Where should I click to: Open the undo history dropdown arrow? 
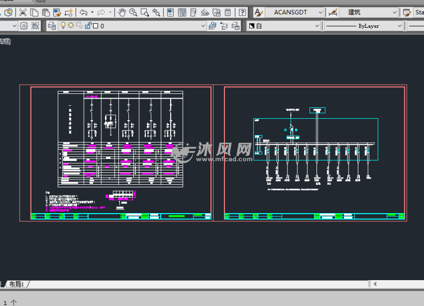(92, 12)
